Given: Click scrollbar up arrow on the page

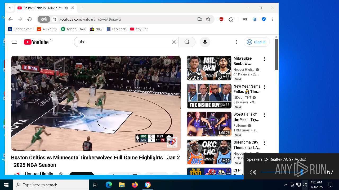Looking at the screenshot, I should click(276, 37).
